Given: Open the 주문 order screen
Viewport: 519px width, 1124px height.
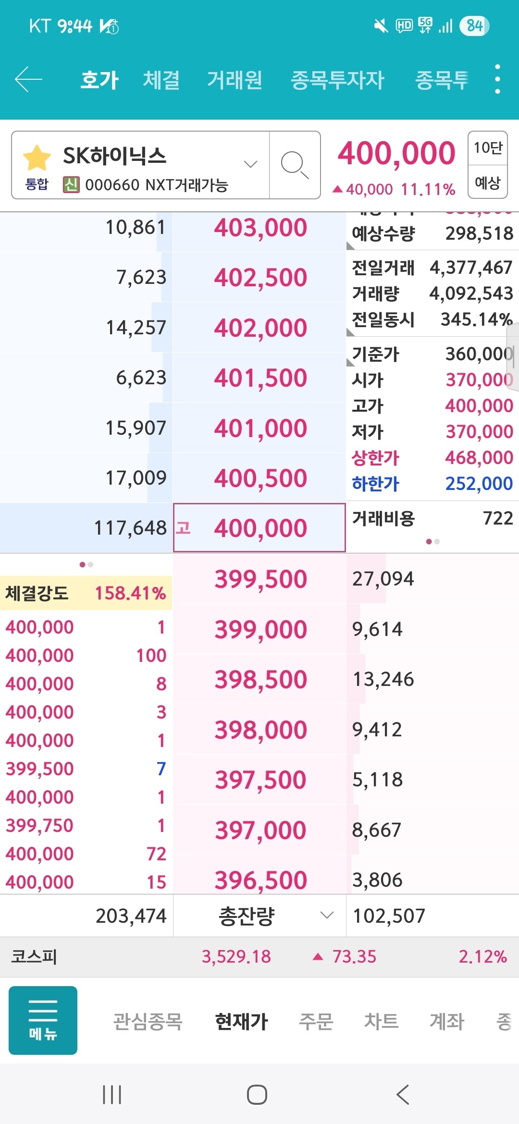Looking at the screenshot, I should [x=316, y=1021].
